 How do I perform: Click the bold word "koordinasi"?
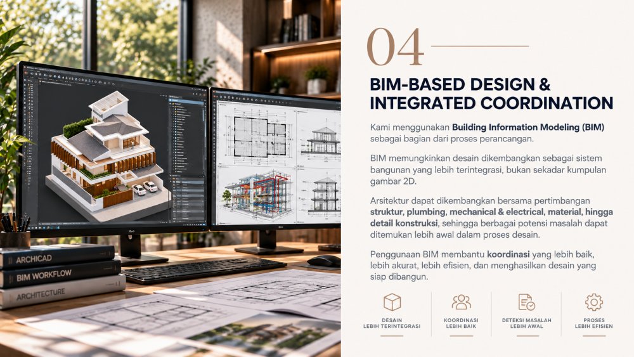pos(508,255)
